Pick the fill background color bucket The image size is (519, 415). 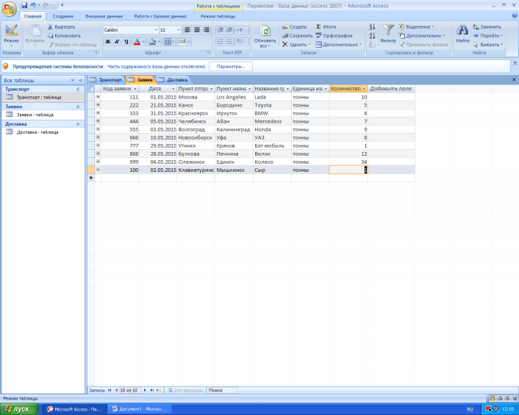click(153, 42)
